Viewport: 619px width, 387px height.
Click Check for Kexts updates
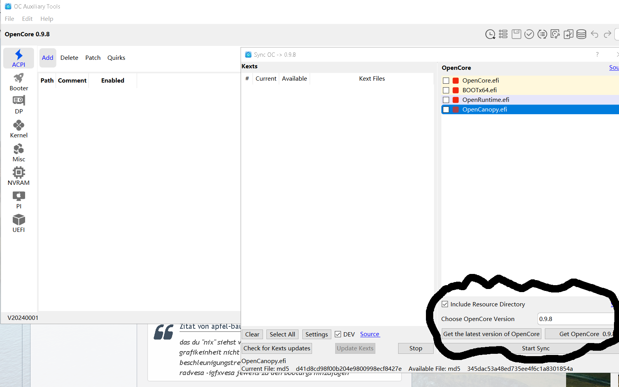(x=276, y=348)
